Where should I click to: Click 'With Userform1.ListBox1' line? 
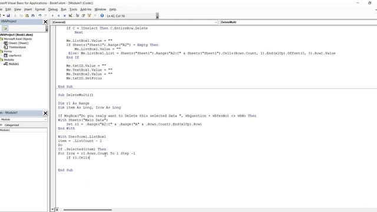pos(82,137)
